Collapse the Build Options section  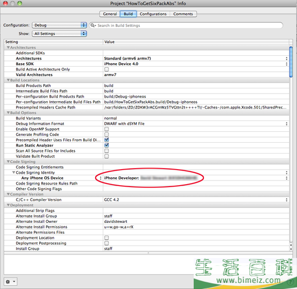(8, 113)
